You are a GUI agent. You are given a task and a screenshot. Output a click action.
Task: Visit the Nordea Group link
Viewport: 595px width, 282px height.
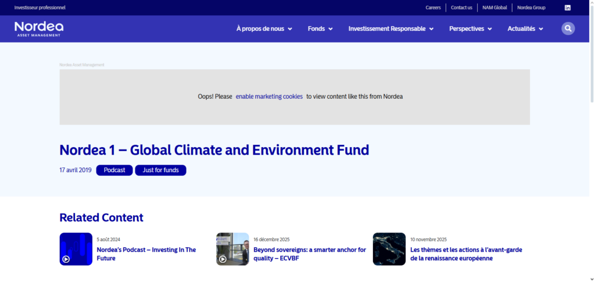tap(531, 8)
